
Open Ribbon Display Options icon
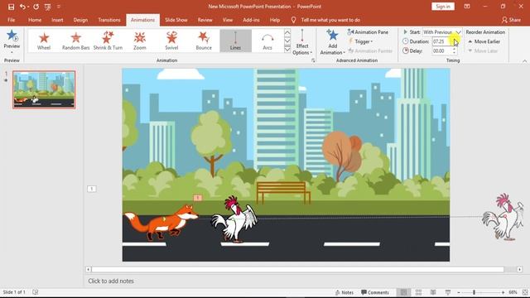[467, 7]
